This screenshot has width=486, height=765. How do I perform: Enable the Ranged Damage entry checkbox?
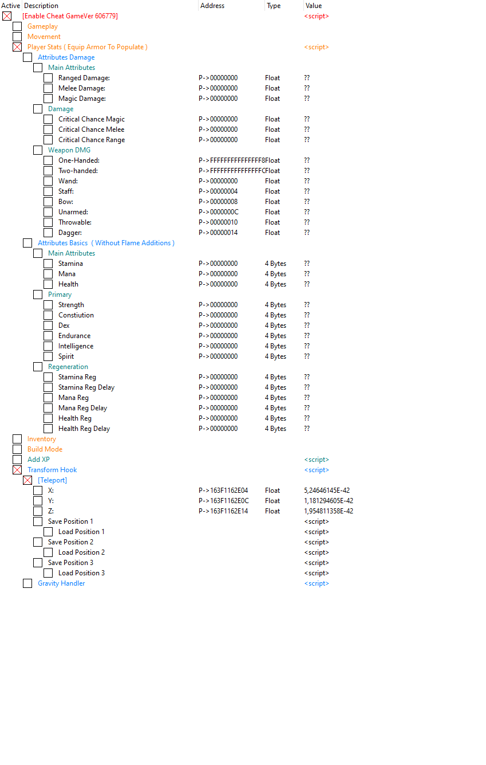(48, 78)
